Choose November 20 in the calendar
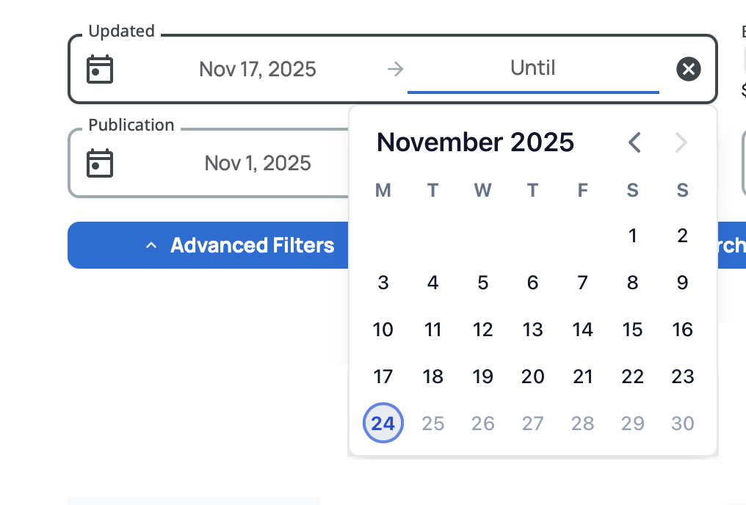The height and width of the screenshot is (505, 746). click(x=533, y=377)
